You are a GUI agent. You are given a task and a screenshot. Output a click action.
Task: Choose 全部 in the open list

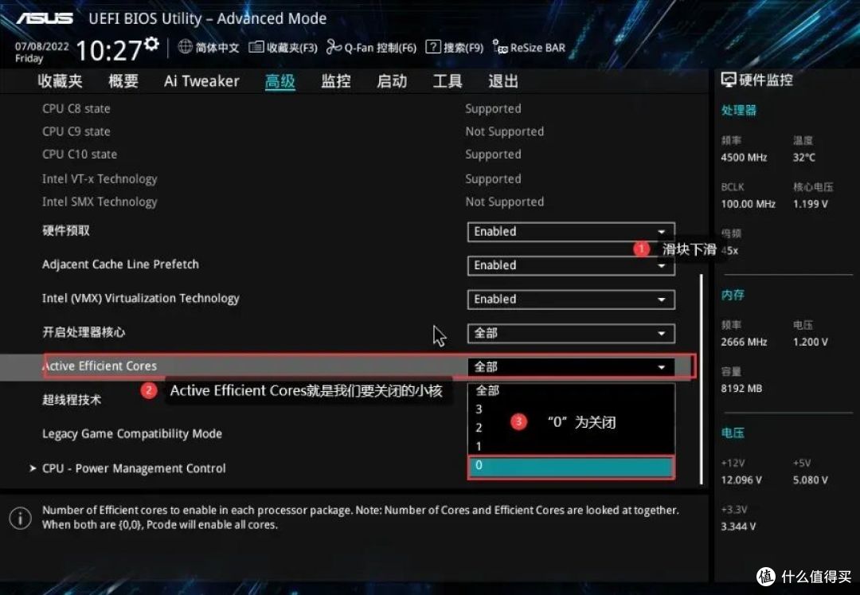point(571,390)
